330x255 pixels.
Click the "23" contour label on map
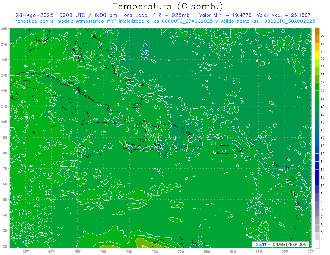[108, 242]
